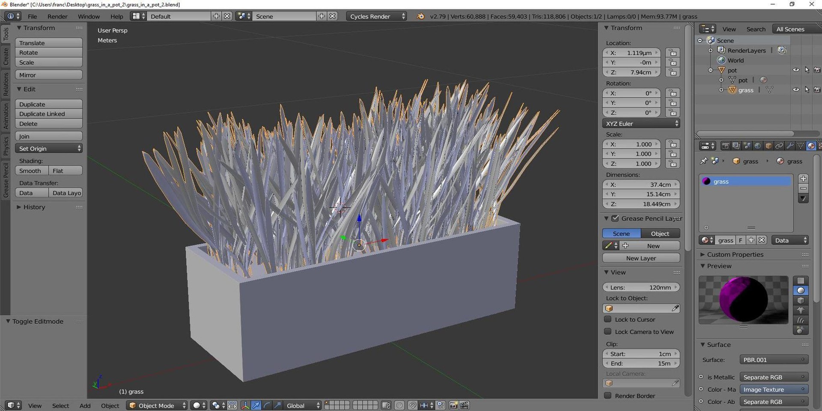The image size is (822, 411).
Task: Check the Lock Camera to View checkbox
Action: (608, 331)
